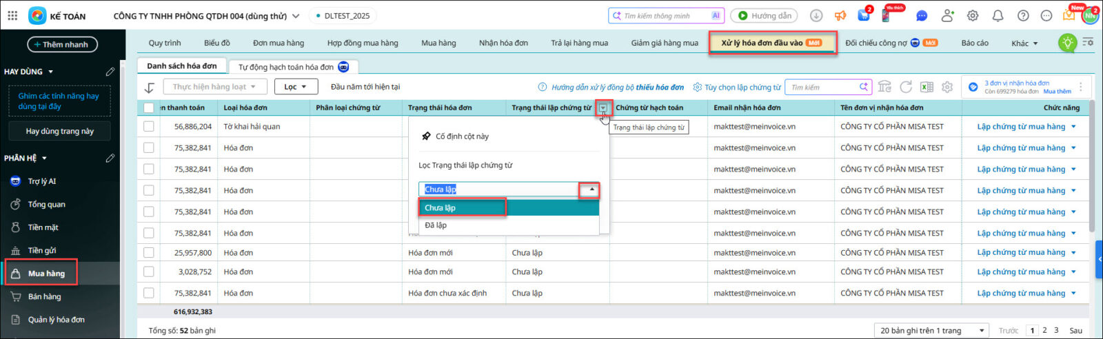Click the Mua thêm link
Viewport: 1103px width, 339px height.
tap(1057, 91)
